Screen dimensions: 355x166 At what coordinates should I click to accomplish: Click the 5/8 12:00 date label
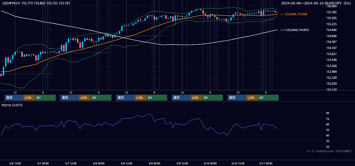point(126,163)
